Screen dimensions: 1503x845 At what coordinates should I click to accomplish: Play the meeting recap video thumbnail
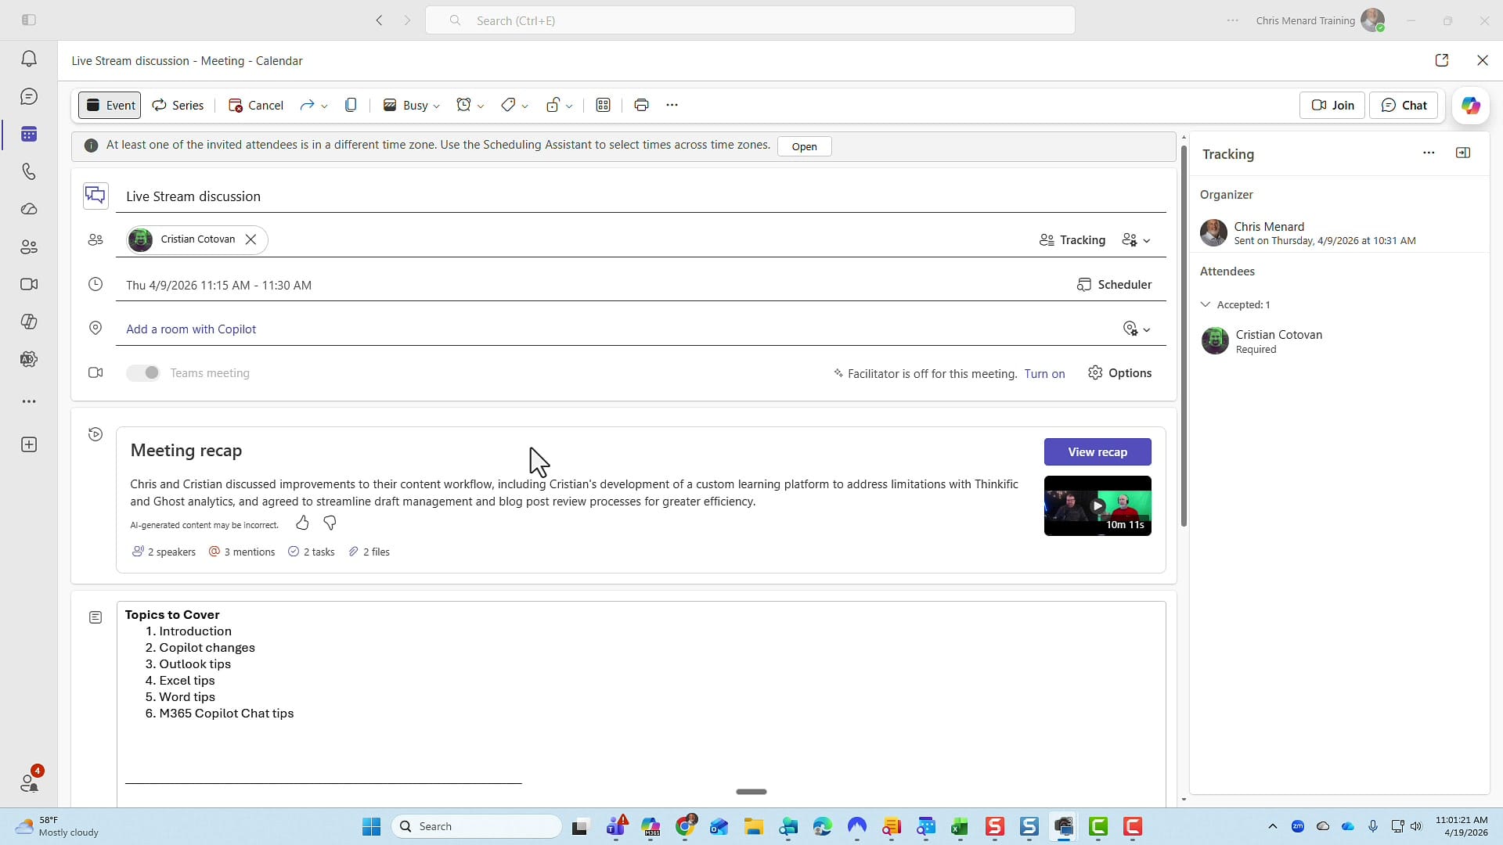click(x=1098, y=506)
